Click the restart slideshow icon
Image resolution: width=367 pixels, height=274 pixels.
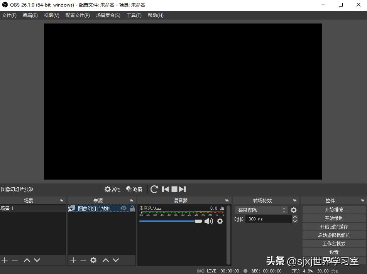(154, 189)
